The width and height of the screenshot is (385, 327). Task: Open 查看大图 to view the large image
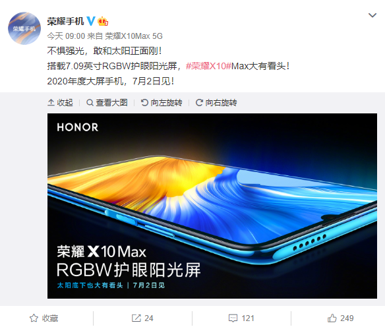pyautogui.click(x=107, y=103)
